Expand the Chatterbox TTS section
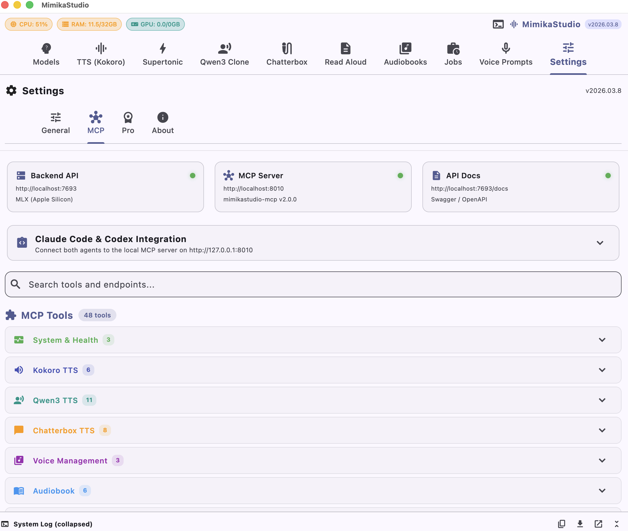Image resolution: width=628 pixels, height=531 pixels. (x=602, y=430)
